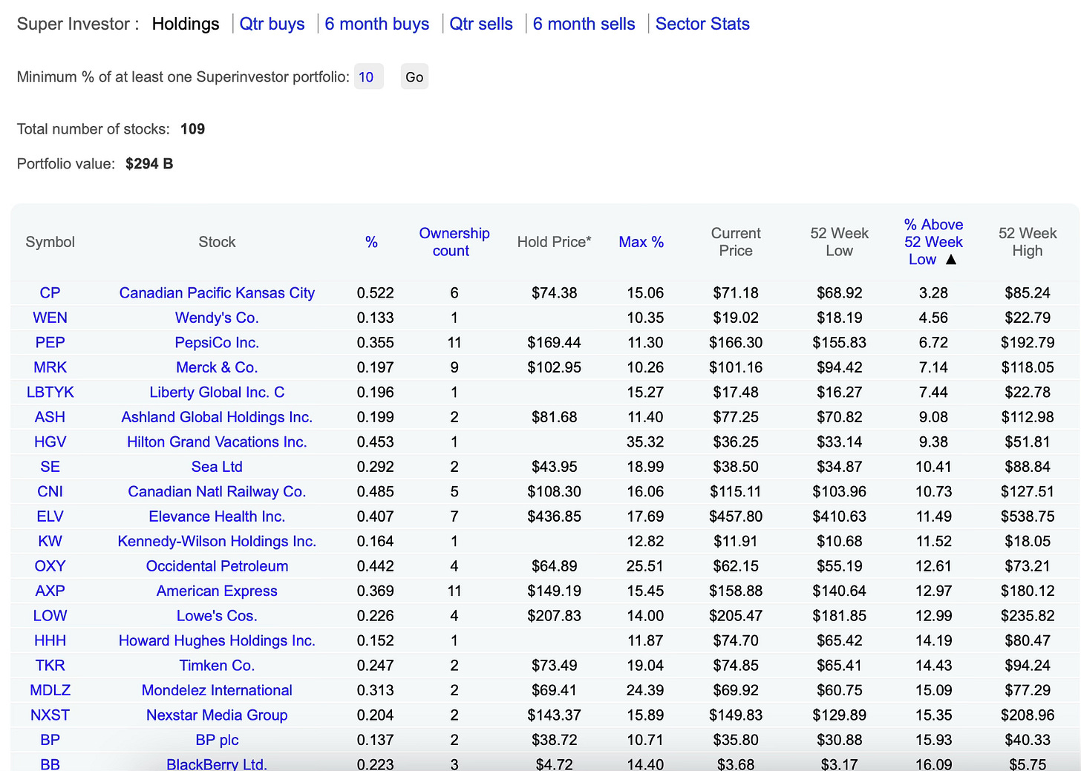Open the ASH ticker link
Screen dimensions: 1081x771
[x=50, y=417]
